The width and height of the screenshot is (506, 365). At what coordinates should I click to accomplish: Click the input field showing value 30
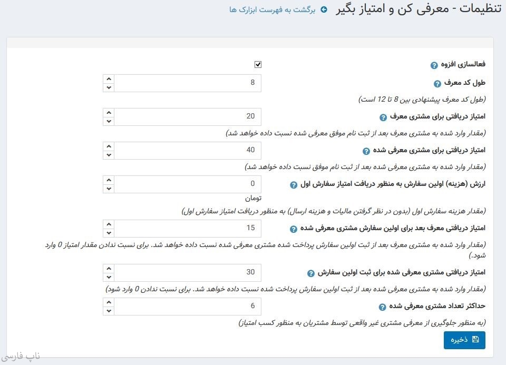click(187, 273)
